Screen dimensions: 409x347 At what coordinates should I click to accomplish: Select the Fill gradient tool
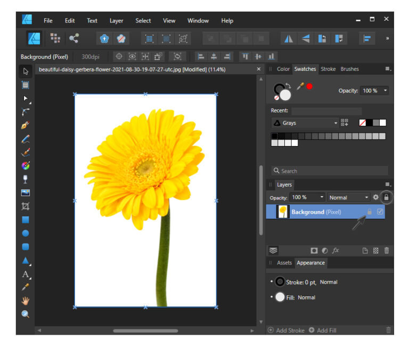[x=26, y=166]
